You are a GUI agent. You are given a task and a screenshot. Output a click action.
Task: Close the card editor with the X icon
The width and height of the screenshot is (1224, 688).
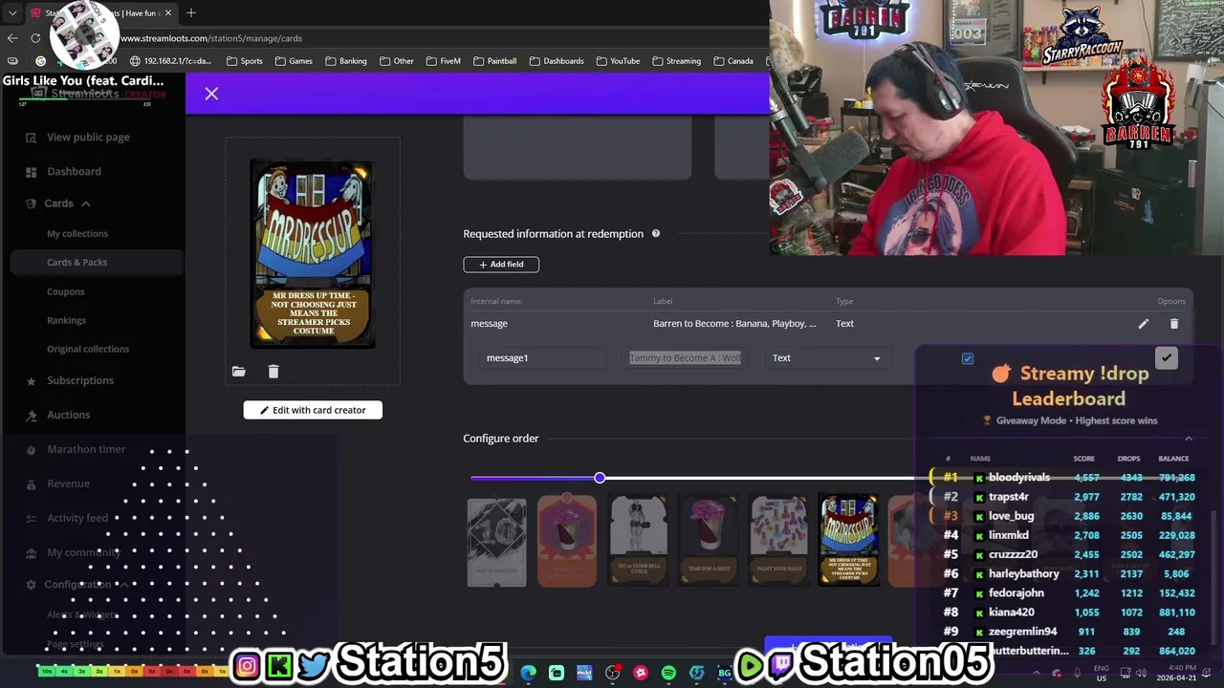(211, 94)
